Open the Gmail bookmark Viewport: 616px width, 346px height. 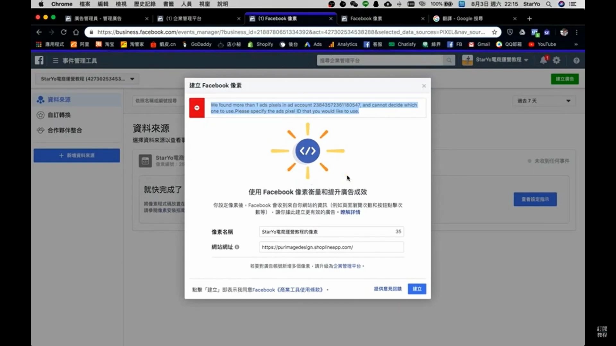click(x=479, y=44)
